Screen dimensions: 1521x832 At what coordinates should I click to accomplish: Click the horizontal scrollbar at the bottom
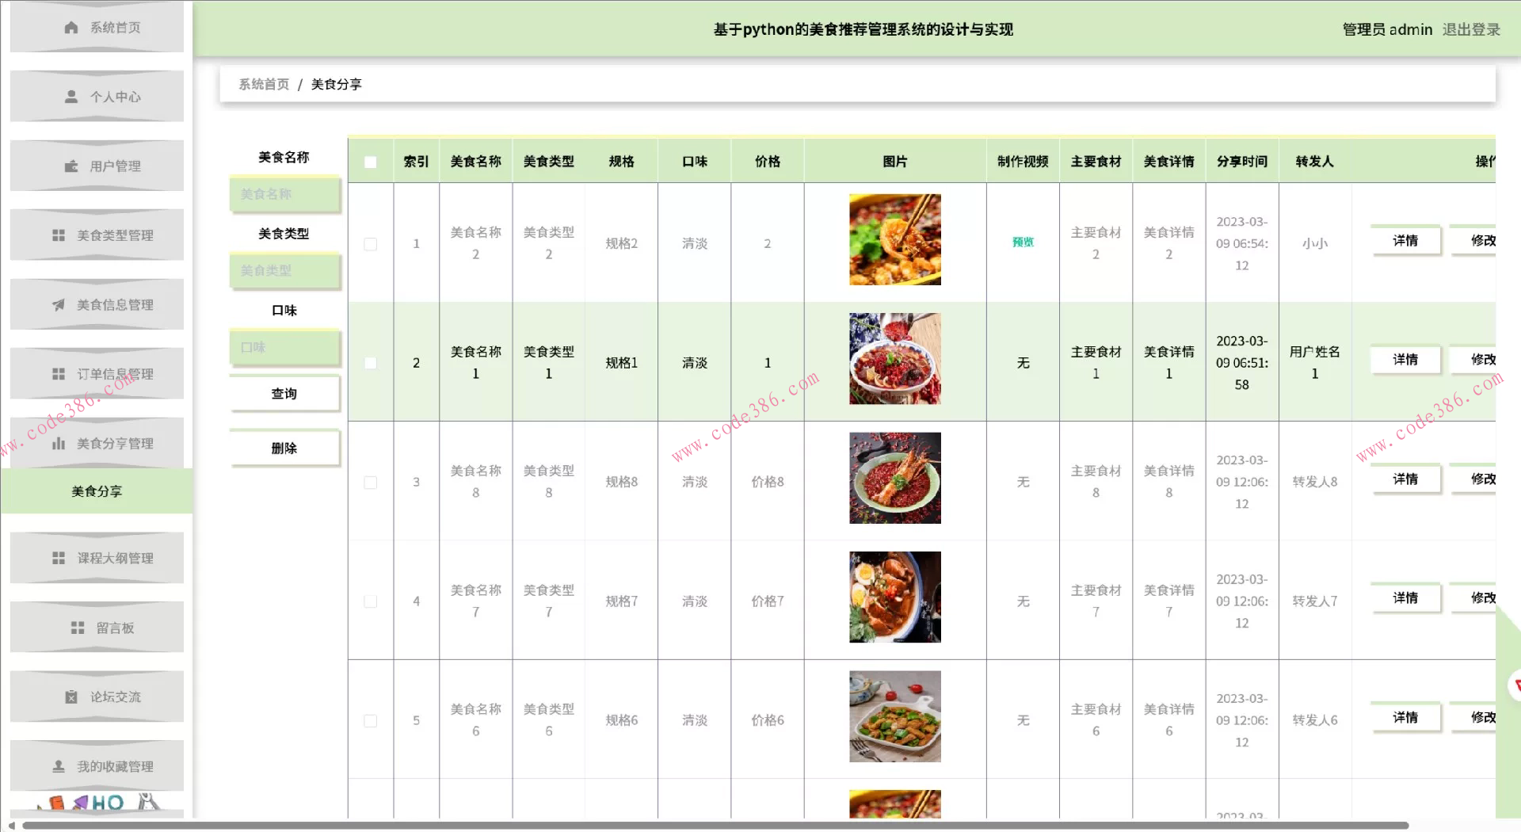click(715, 826)
